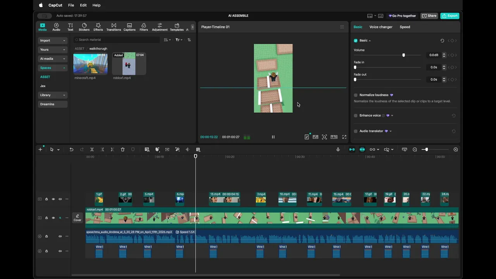Open the Stickers tab
The width and height of the screenshot is (496, 279).
pos(84,27)
